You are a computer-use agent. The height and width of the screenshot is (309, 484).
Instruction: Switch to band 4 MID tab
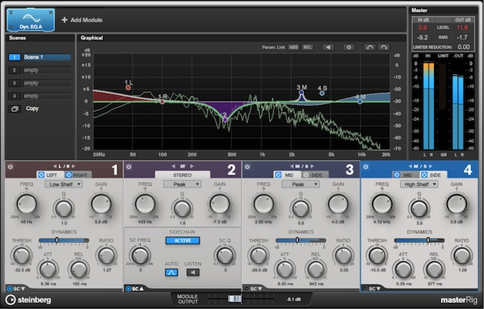[x=406, y=175]
